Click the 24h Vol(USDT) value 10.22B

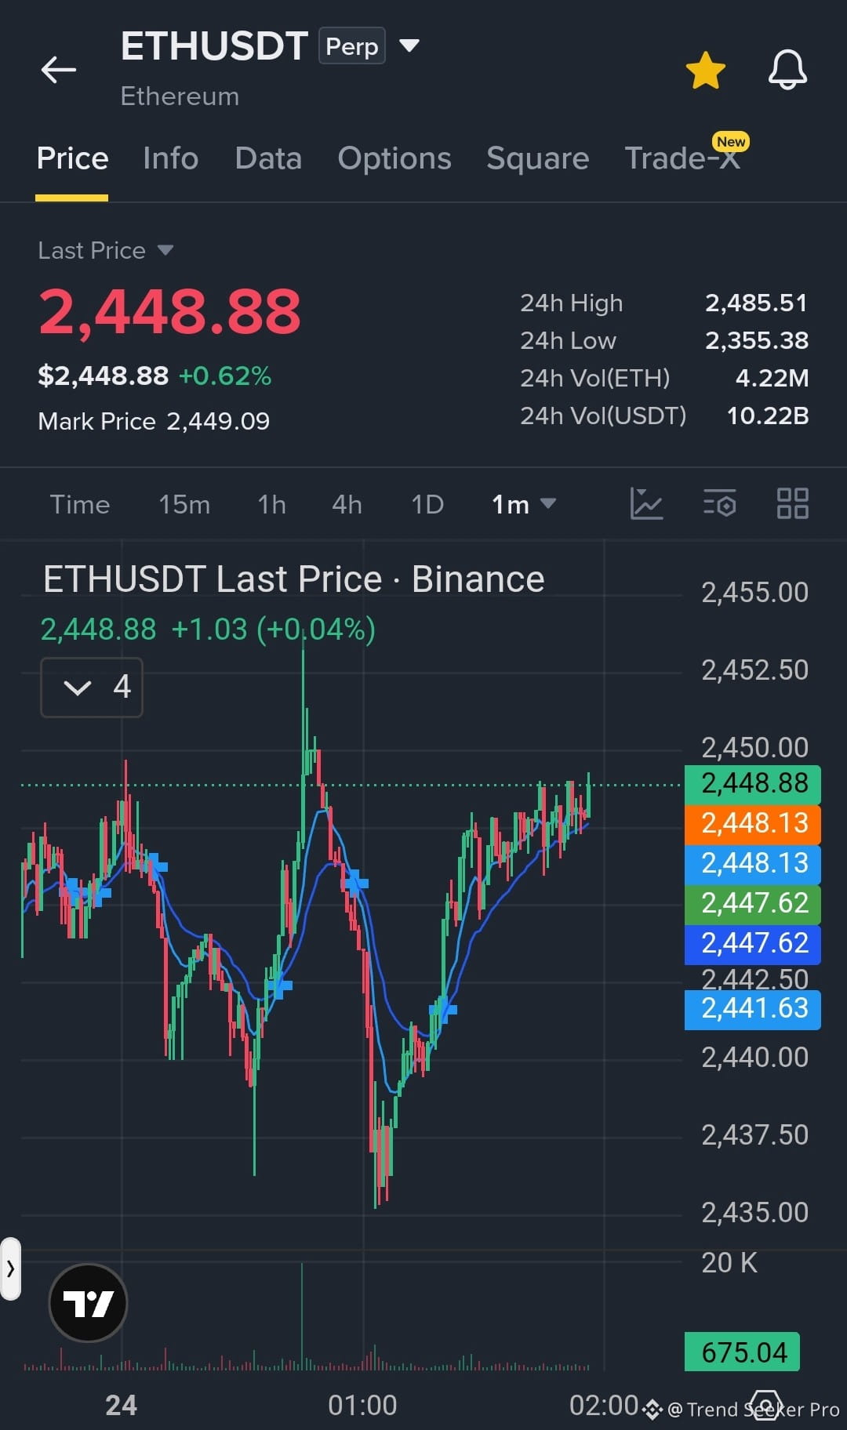click(x=768, y=416)
